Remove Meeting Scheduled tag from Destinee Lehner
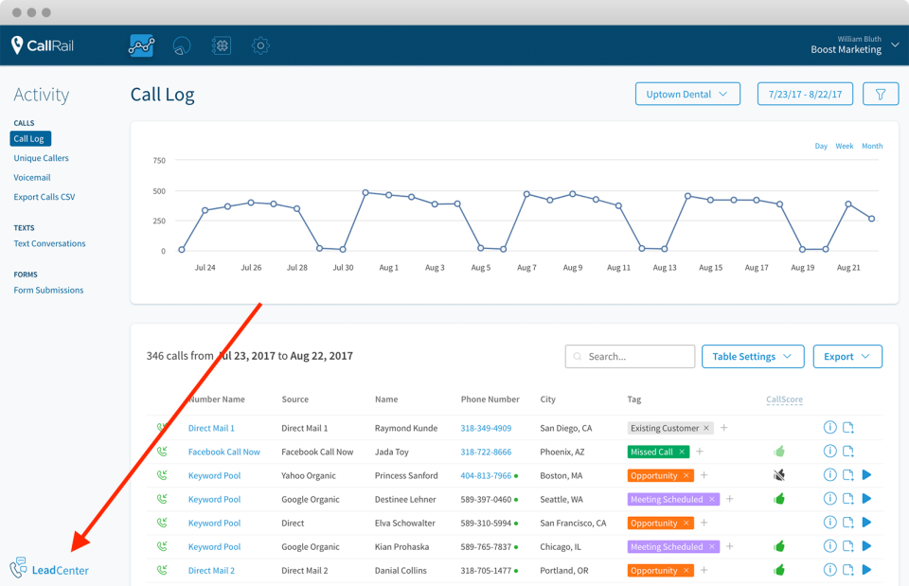Viewport: 909px width, 586px height. click(x=712, y=499)
